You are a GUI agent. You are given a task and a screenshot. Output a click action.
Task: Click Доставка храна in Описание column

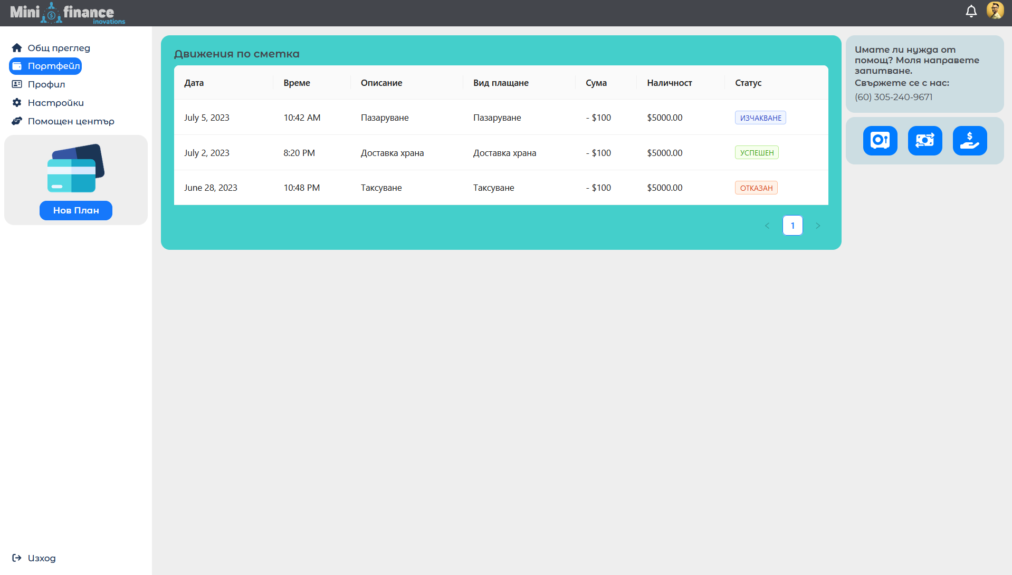(392, 153)
